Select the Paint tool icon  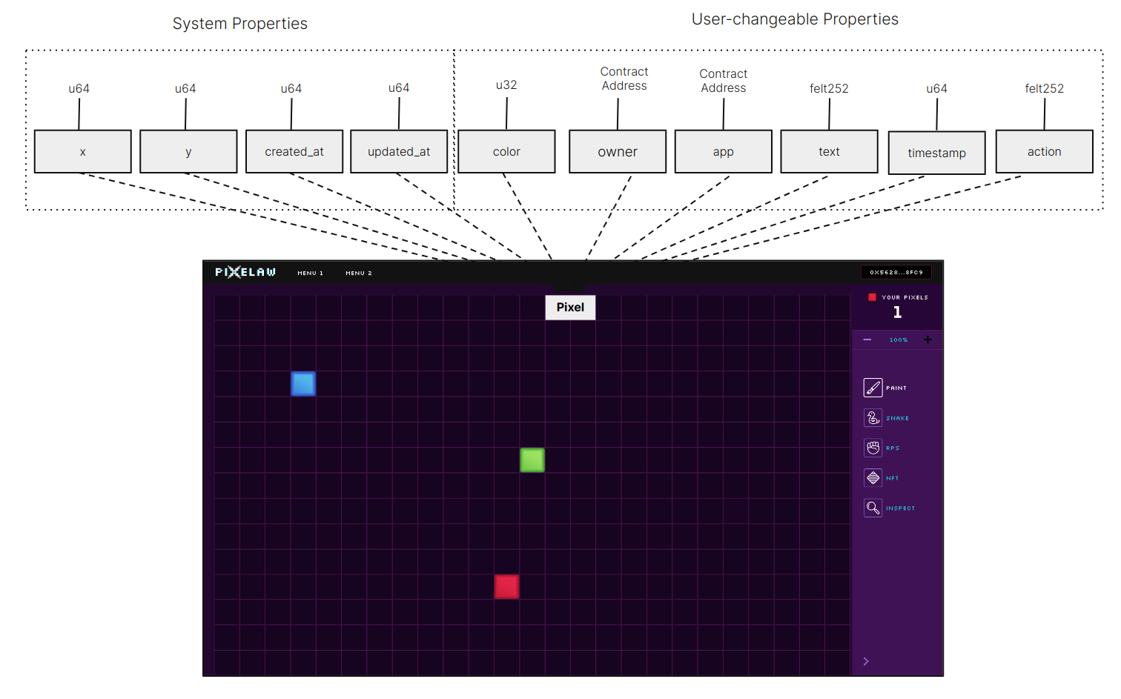(x=873, y=388)
